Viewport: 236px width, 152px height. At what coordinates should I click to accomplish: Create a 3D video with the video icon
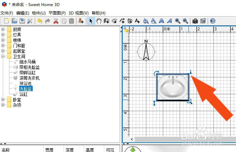tap(203, 21)
